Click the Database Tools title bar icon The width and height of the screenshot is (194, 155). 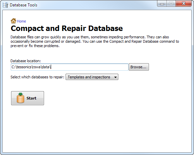[5, 5]
